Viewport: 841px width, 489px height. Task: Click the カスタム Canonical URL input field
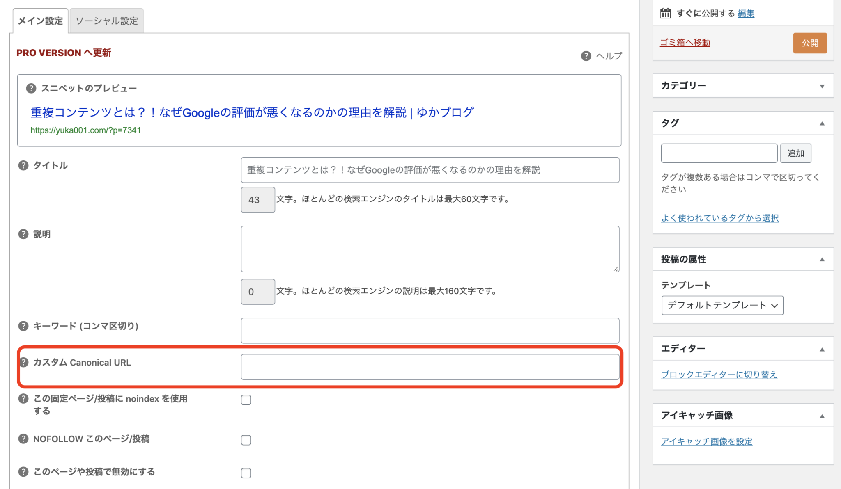click(430, 367)
